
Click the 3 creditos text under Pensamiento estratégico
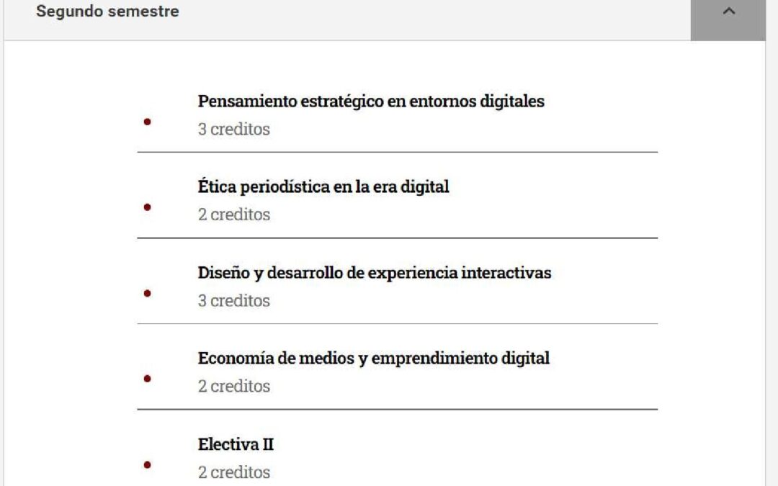coord(234,130)
